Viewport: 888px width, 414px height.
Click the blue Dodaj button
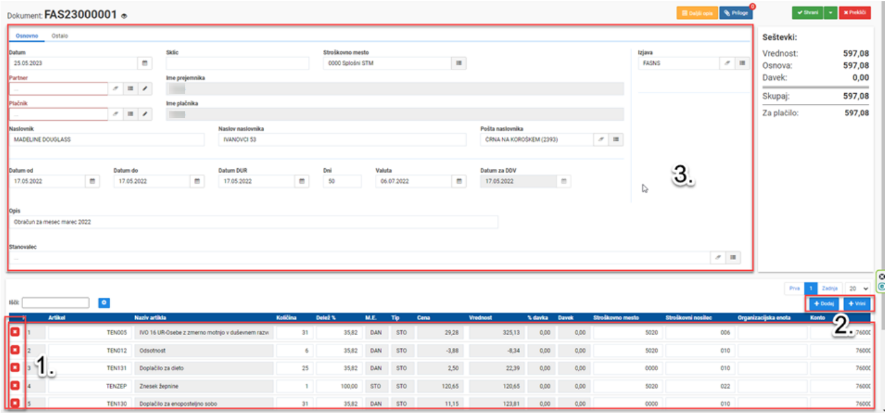824,303
